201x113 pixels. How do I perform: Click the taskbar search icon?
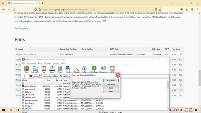tap(11, 110)
